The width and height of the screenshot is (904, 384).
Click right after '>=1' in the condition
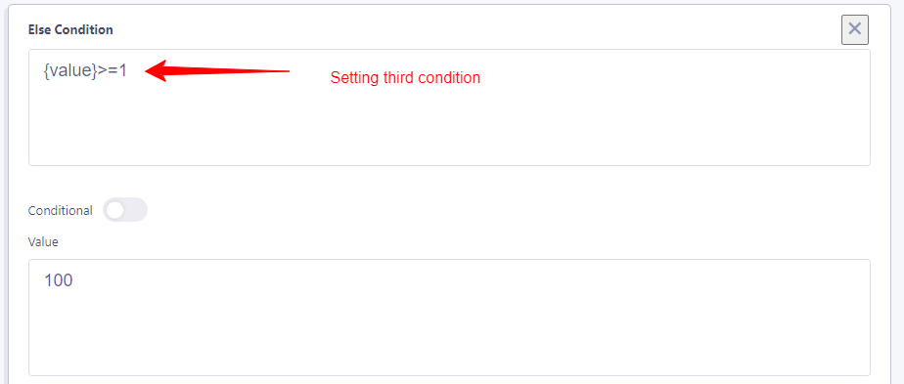click(128, 70)
